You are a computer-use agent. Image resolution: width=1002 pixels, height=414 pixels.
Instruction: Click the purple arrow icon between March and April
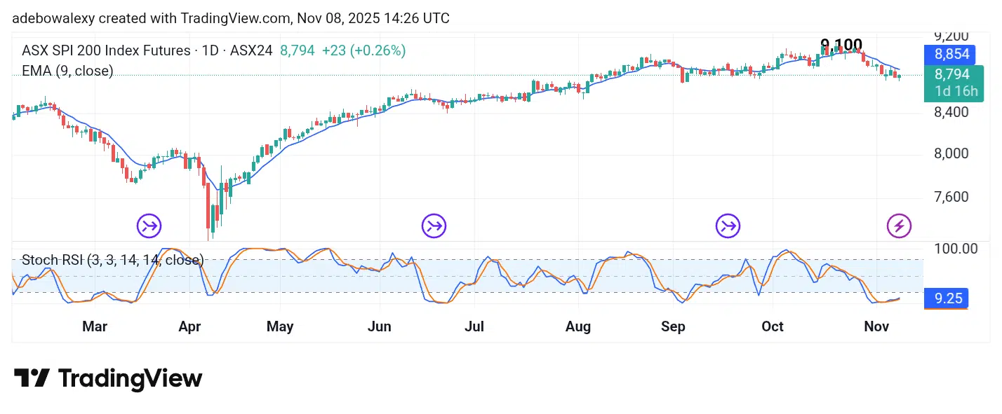(x=149, y=226)
